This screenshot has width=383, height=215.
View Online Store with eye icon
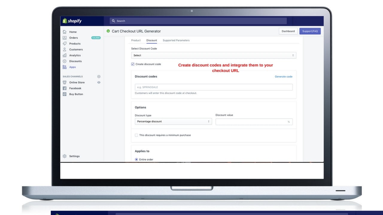click(x=99, y=82)
